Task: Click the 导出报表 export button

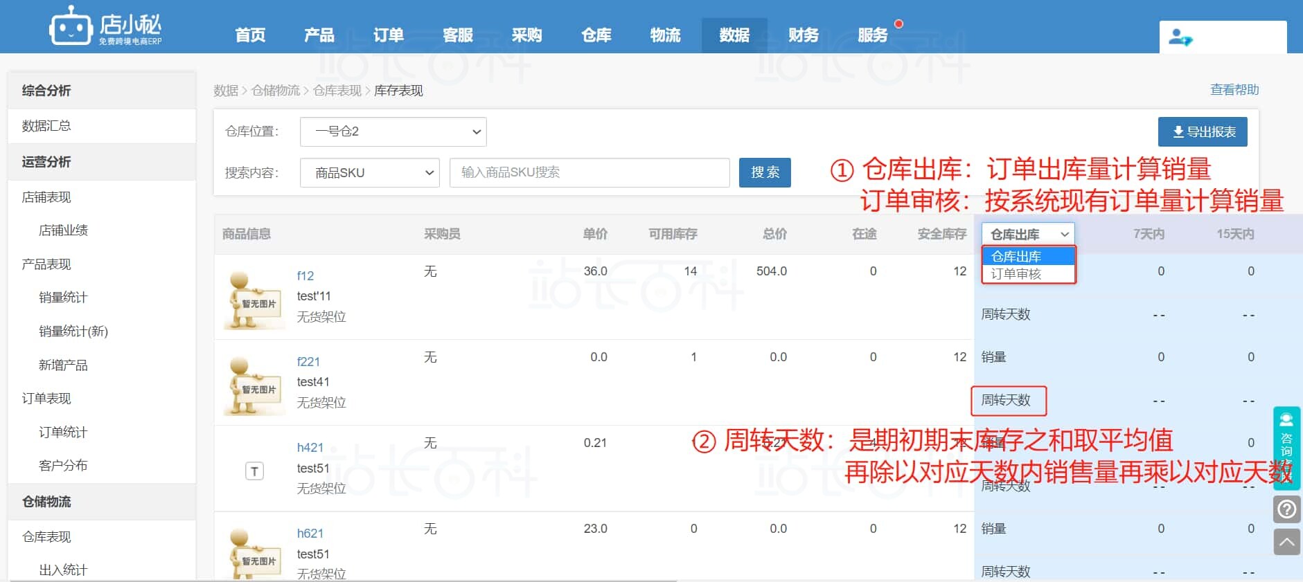Action: tap(1203, 132)
